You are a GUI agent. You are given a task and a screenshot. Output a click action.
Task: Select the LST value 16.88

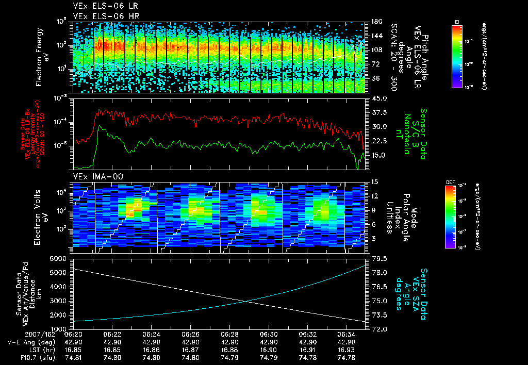coord(229,350)
